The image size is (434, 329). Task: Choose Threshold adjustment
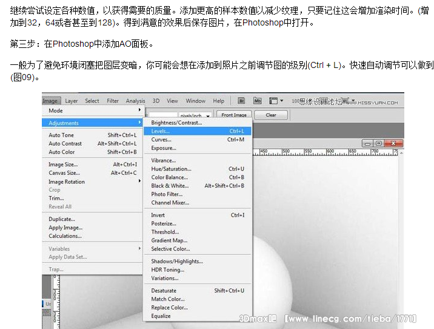pyautogui.click(x=198, y=232)
